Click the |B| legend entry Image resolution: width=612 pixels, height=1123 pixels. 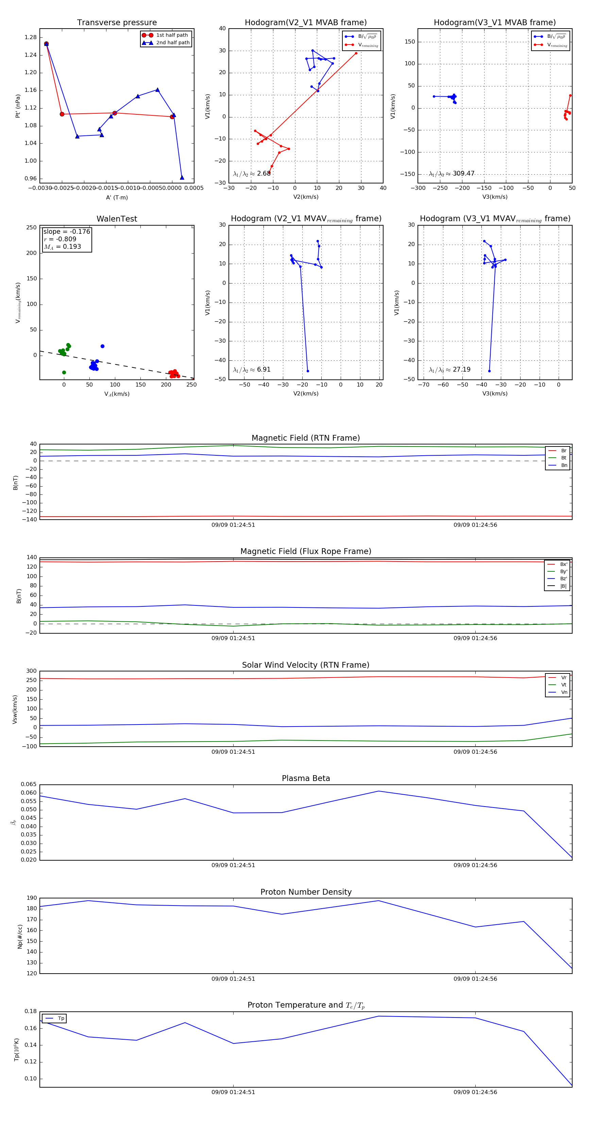558,586
